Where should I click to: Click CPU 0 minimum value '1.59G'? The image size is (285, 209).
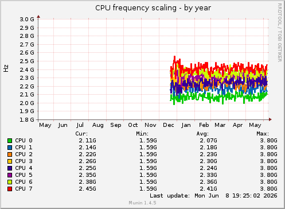pyautogui.click(x=148, y=141)
